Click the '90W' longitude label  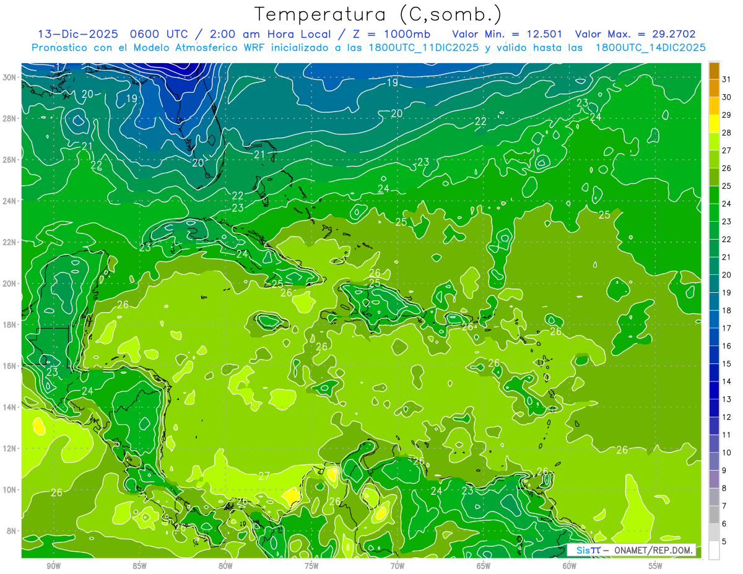[x=53, y=566]
